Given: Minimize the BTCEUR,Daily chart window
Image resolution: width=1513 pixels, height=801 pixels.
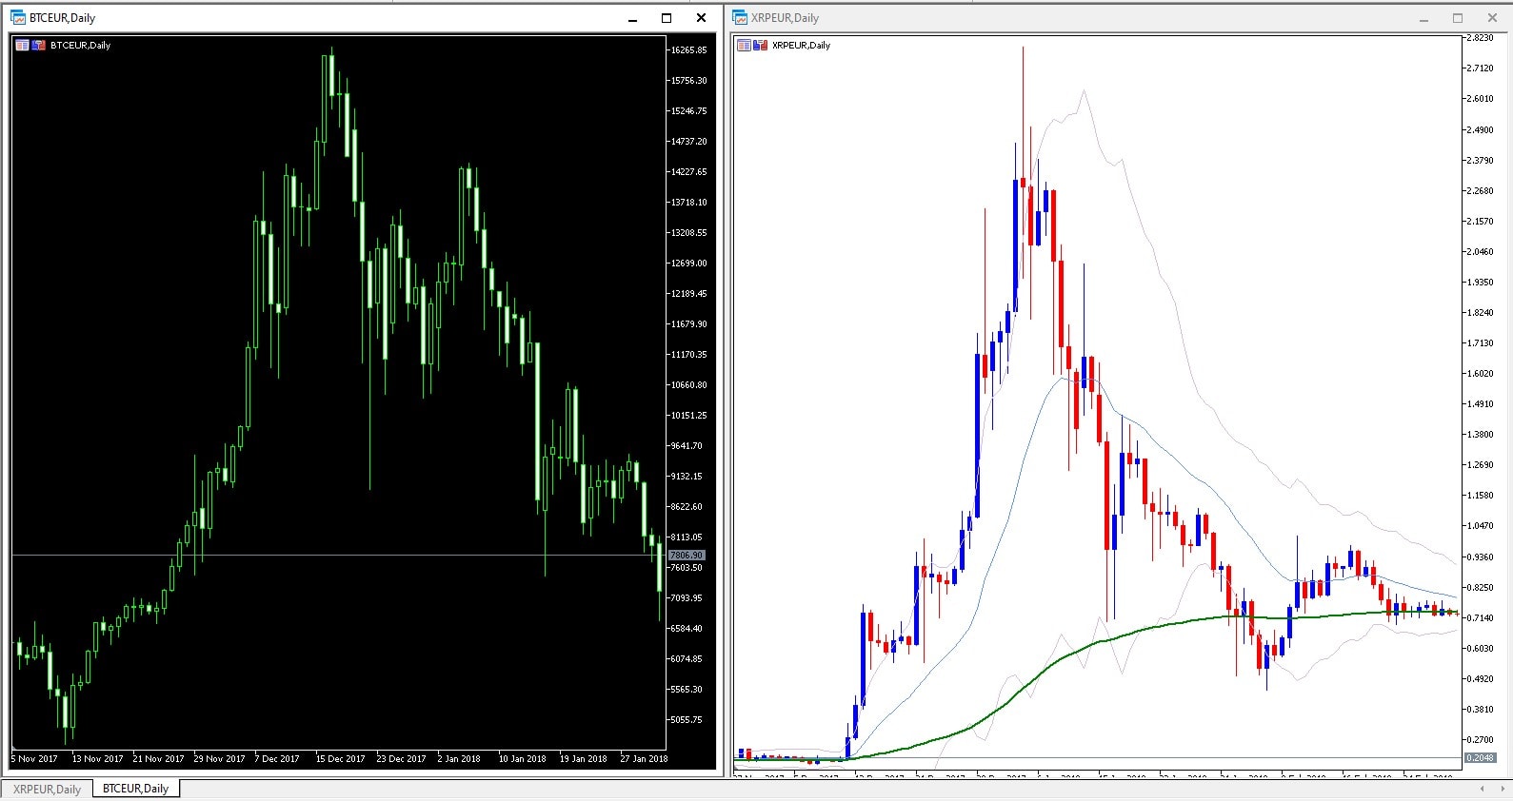Looking at the screenshot, I should (632, 18).
